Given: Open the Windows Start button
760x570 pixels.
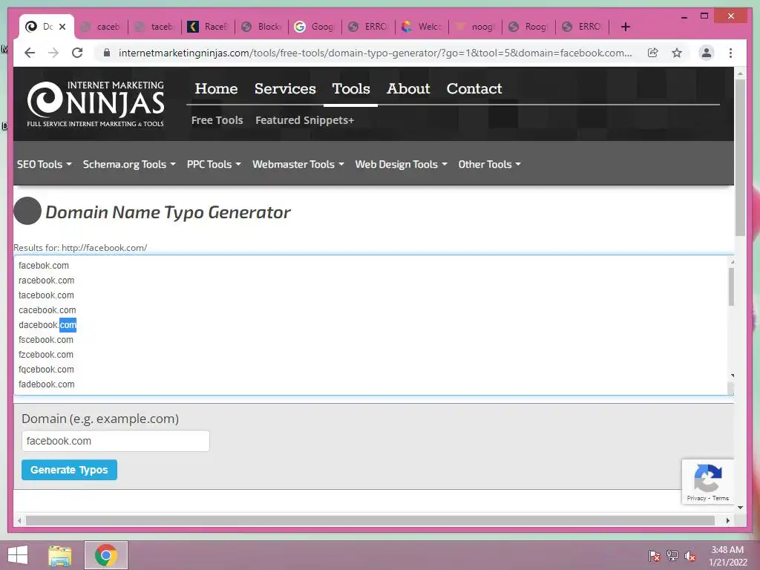Looking at the screenshot, I should (18, 555).
